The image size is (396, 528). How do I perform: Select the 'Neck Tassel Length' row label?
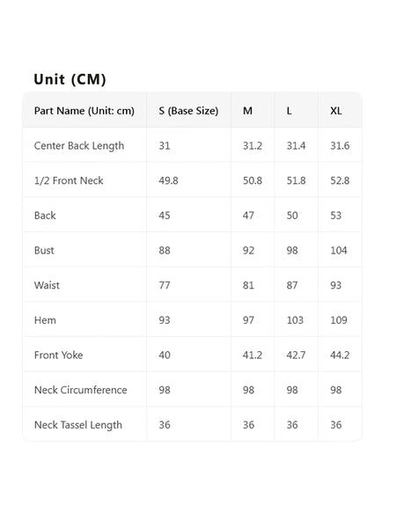pos(78,425)
